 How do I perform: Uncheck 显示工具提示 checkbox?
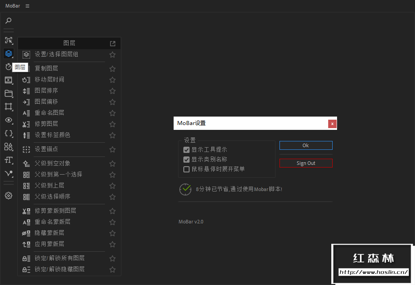coord(186,150)
